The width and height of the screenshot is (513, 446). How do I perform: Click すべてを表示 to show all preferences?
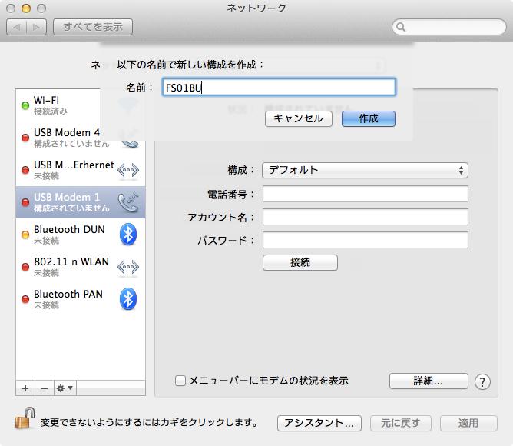(93, 27)
